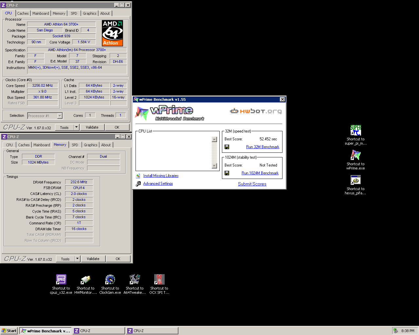The height and width of the screenshot is (335, 419).
Task: Click Run 1024M Benchmark link
Action: point(260,173)
